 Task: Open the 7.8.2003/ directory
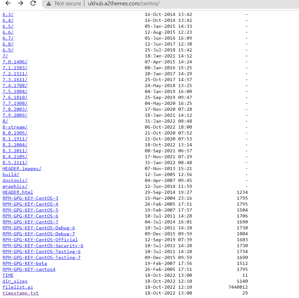pyautogui.click(x=15, y=110)
